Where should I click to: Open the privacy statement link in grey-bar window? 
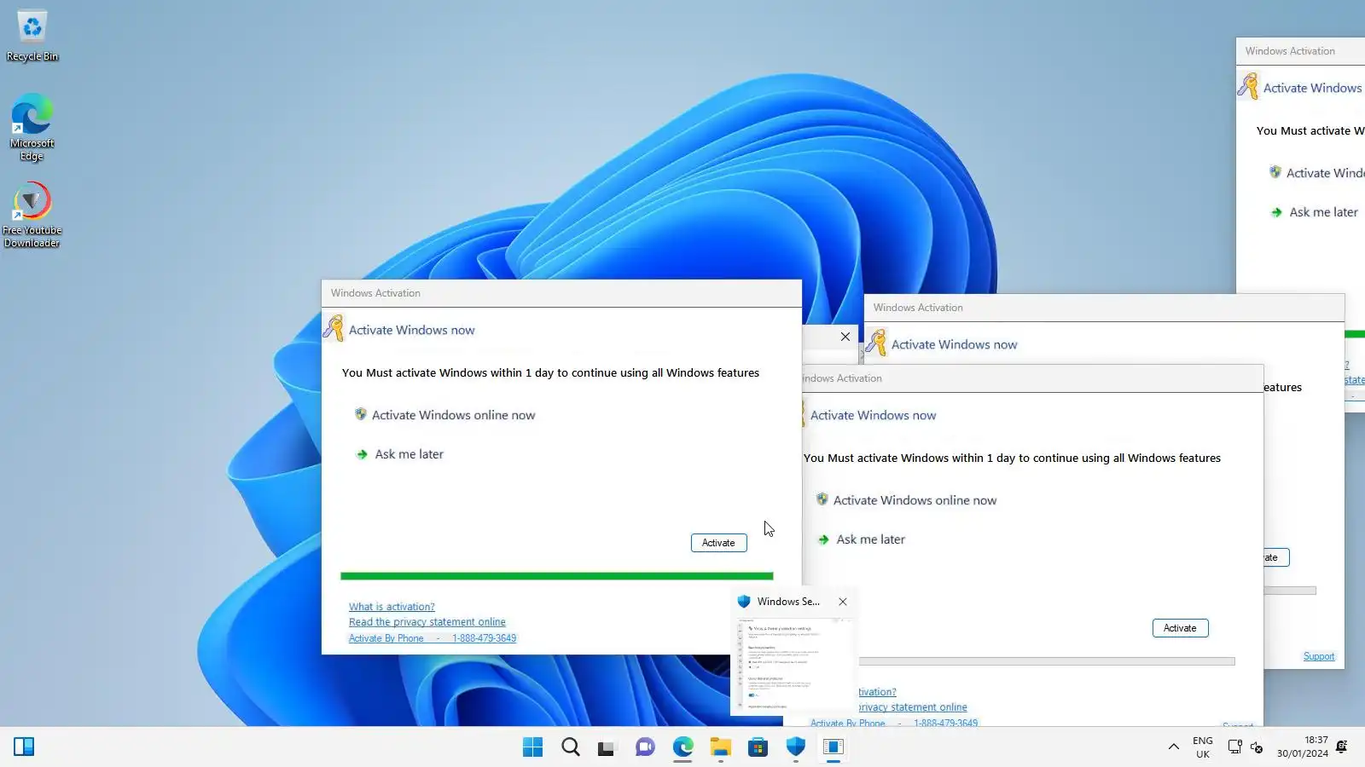click(x=913, y=707)
